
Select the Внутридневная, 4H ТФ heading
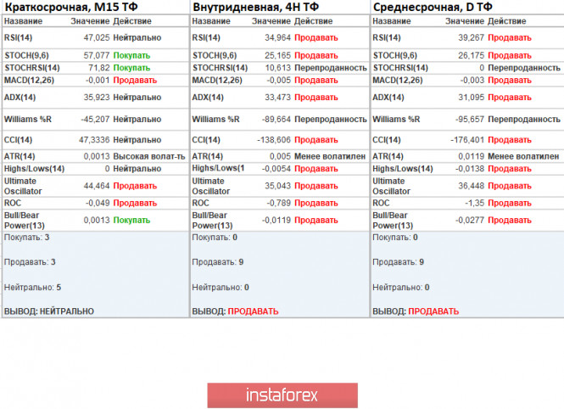pos(256,7)
